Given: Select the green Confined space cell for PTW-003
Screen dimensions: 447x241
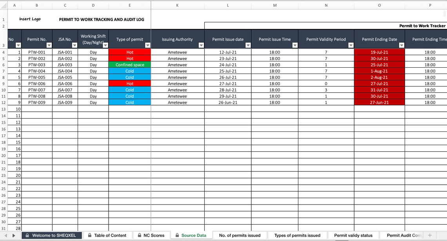Looking at the screenshot, I should 129,65.
